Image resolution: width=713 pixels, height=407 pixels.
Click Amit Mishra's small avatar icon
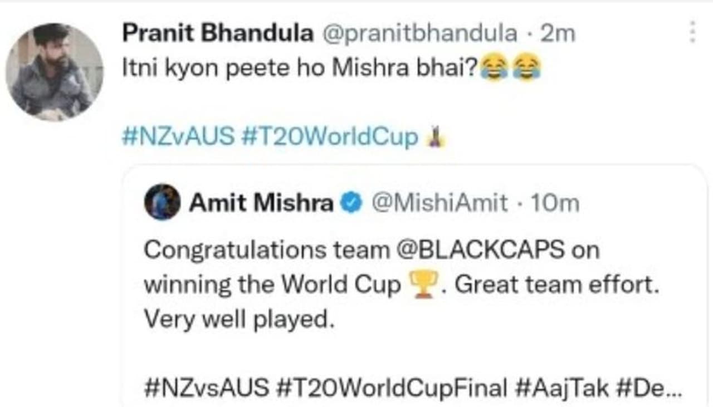[162, 203]
